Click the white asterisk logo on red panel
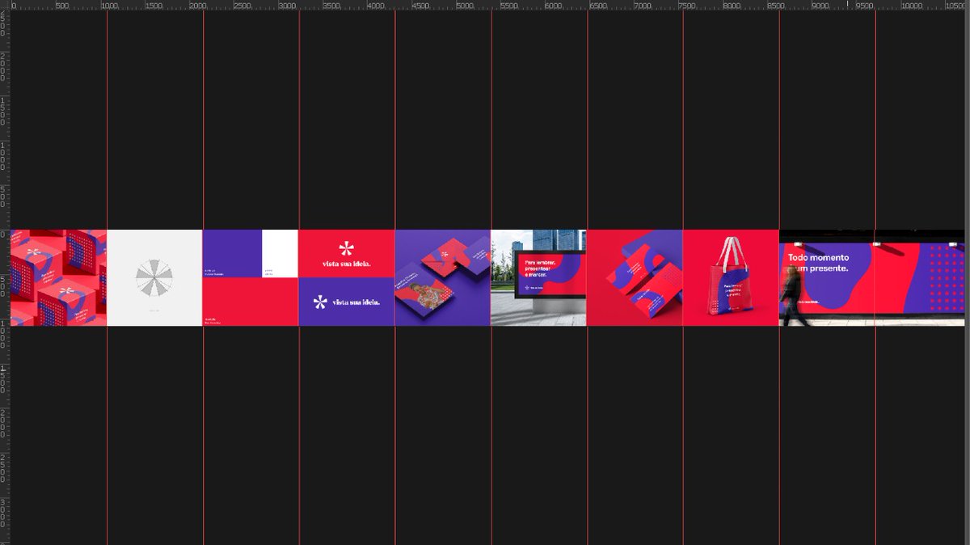 point(347,247)
